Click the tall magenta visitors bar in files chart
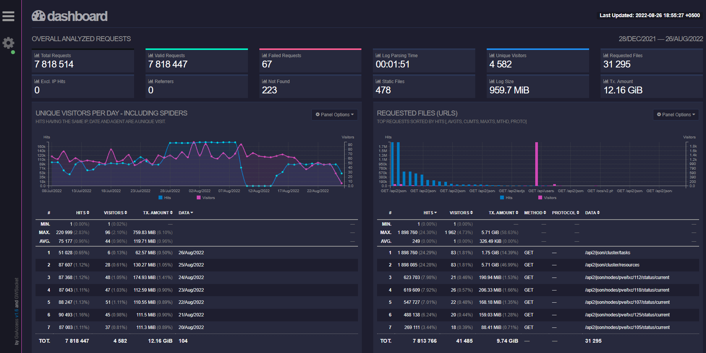 click(x=536, y=164)
